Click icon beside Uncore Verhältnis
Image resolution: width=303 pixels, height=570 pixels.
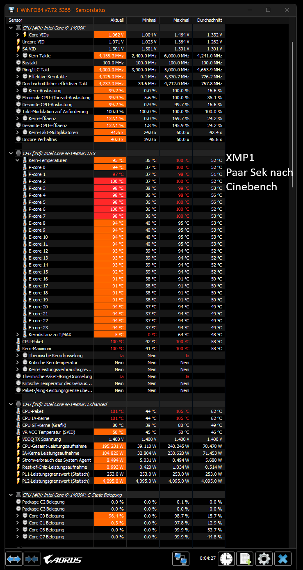(x=18, y=139)
